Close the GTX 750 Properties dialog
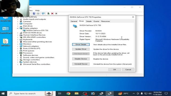Image resolution: width=171 pixels, height=96 pixels. coord(133,17)
